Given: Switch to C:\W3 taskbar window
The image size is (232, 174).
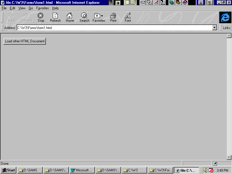Looking at the screenshot, I should tap(134, 170).
